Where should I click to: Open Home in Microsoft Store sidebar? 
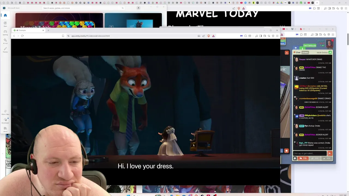(x=5, y=15)
